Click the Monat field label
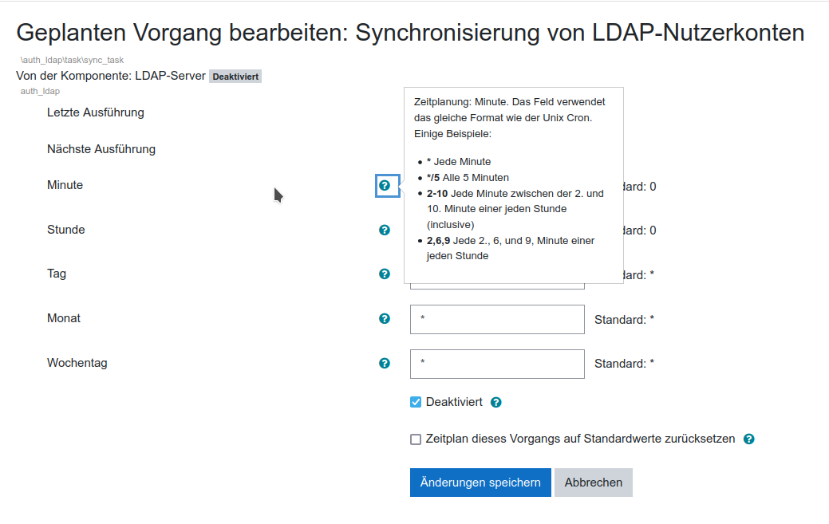Image resolution: width=829 pixels, height=524 pixels. click(x=64, y=318)
